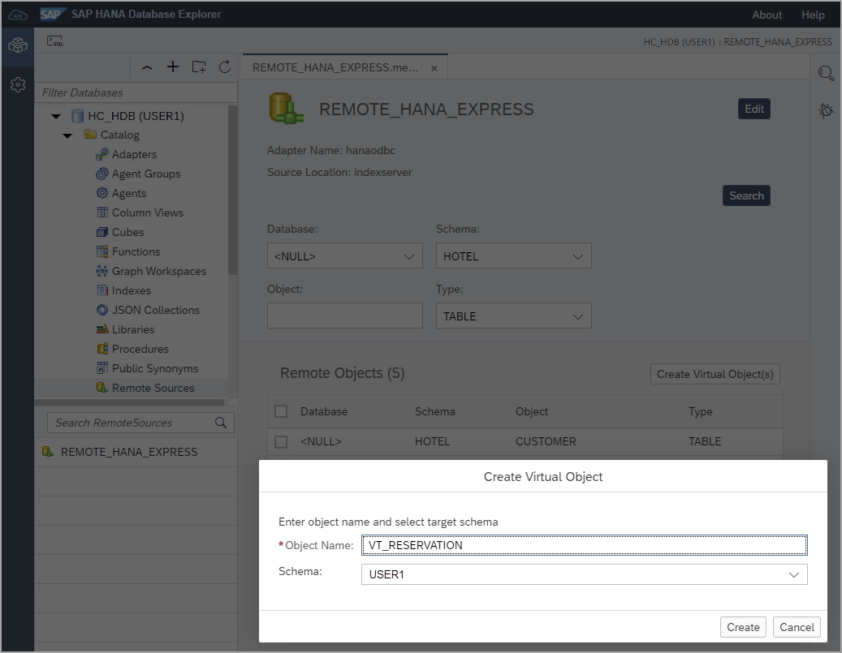Click the search icon in Search RemoteSources
The image size is (842, 653).
point(221,423)
